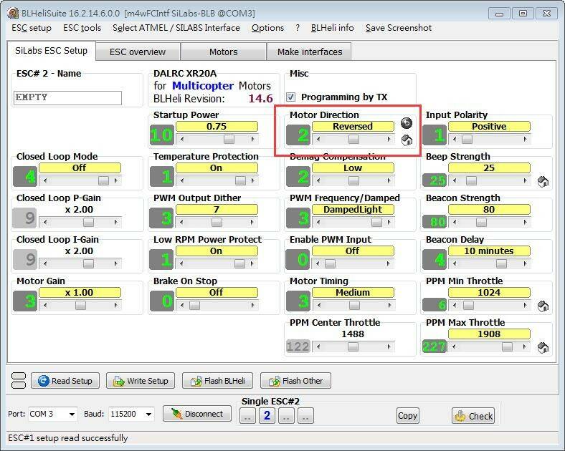
Task: Switch to the Make interfaces tab
Action: 310,52
